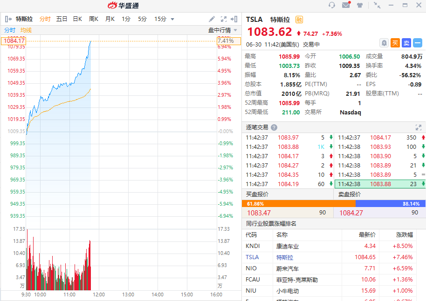Close the 华盛通 window
Image resolution: width=426 pixels, height=301 pixels.
419,5
